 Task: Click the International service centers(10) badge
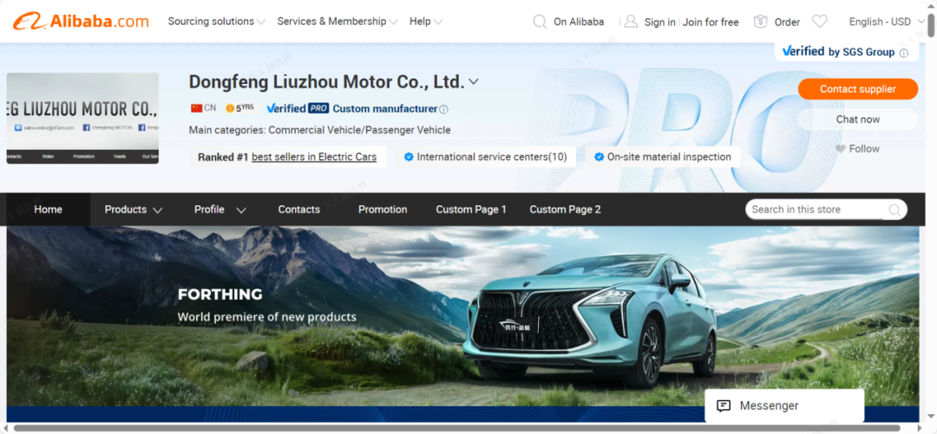(485, 157)
